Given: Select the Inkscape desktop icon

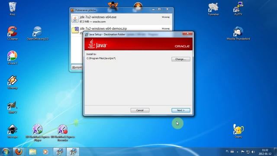Looking at the screenshot, I should point(13,131).
